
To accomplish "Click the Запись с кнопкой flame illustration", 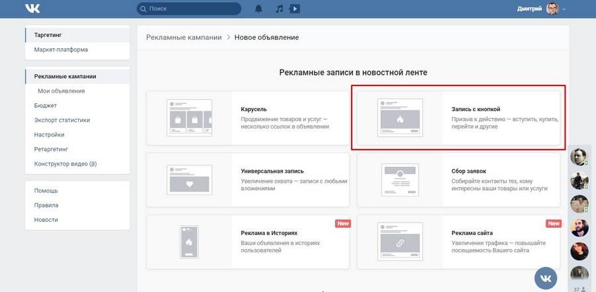I will pos(400,118).
